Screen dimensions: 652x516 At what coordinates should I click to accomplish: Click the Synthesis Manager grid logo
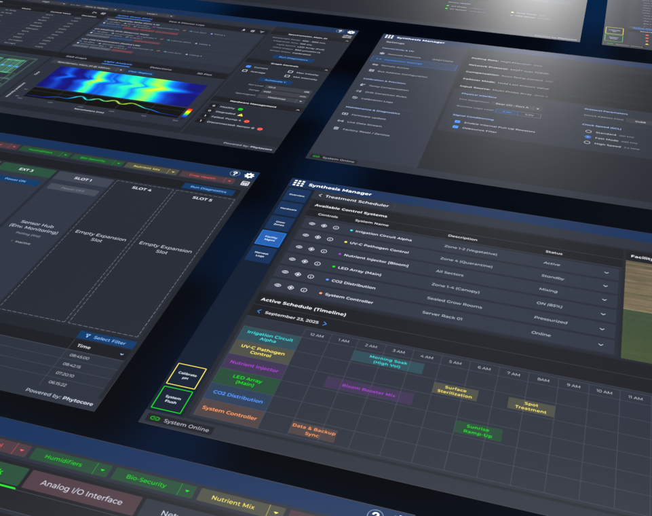(299, 184)
